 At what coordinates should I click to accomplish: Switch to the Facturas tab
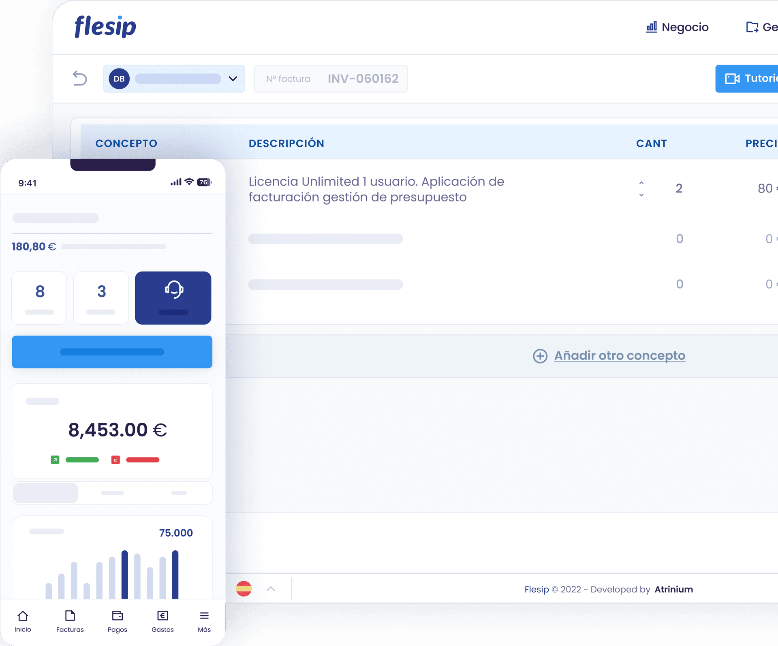[x=70, y=616]
